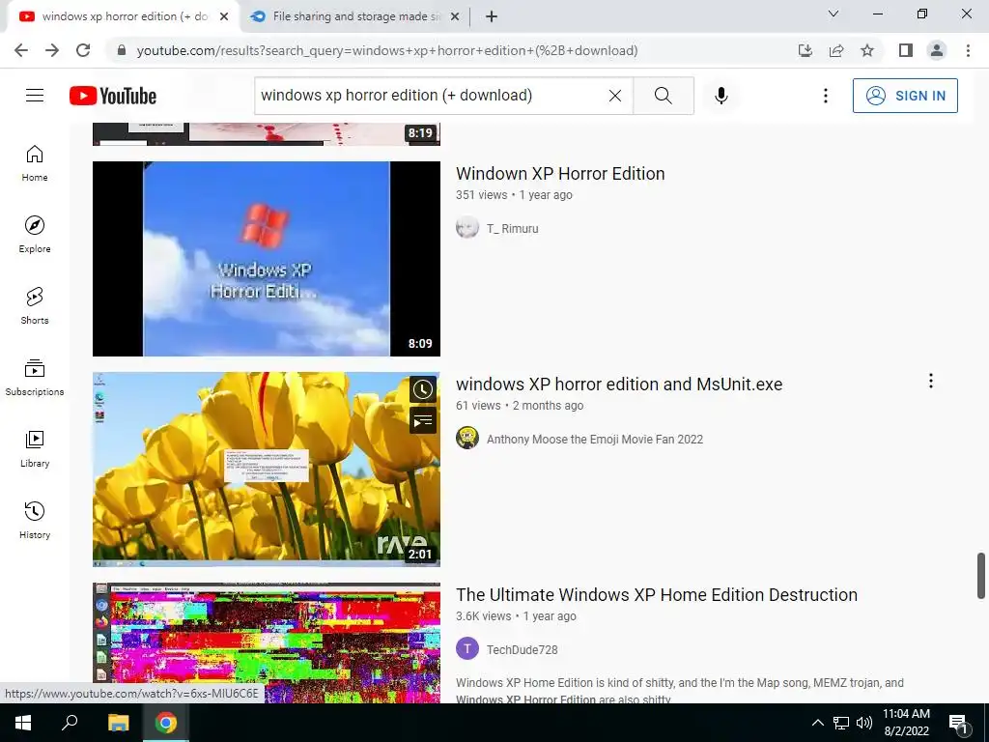Add MsUnit.exe video to Watch Later
The image size is (989, 742).
click(423, 389)
